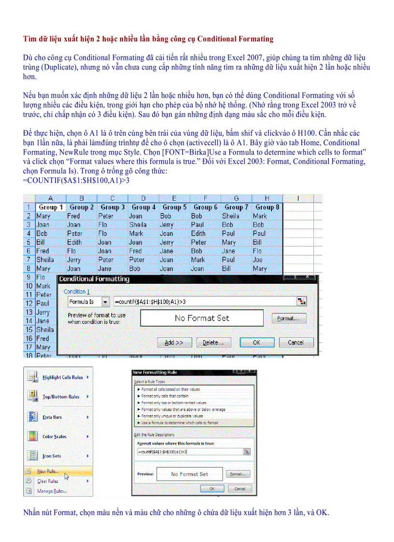This screenshot has height=542, width=394.
Task: Open Icon Sets from its icon
Action: coord(32,456)
